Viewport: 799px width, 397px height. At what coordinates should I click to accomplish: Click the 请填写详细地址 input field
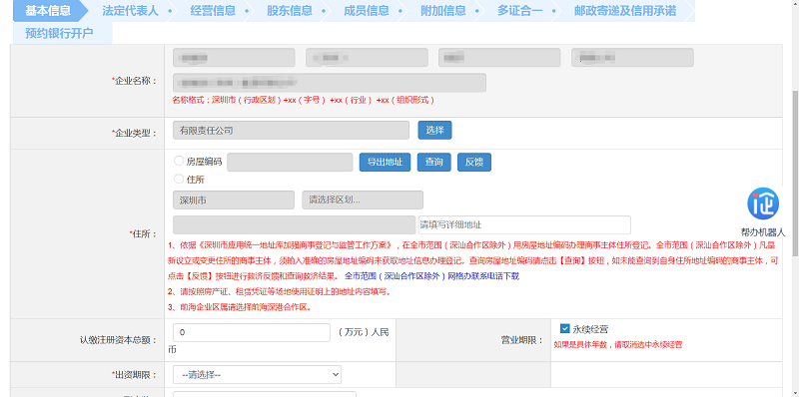524,225
